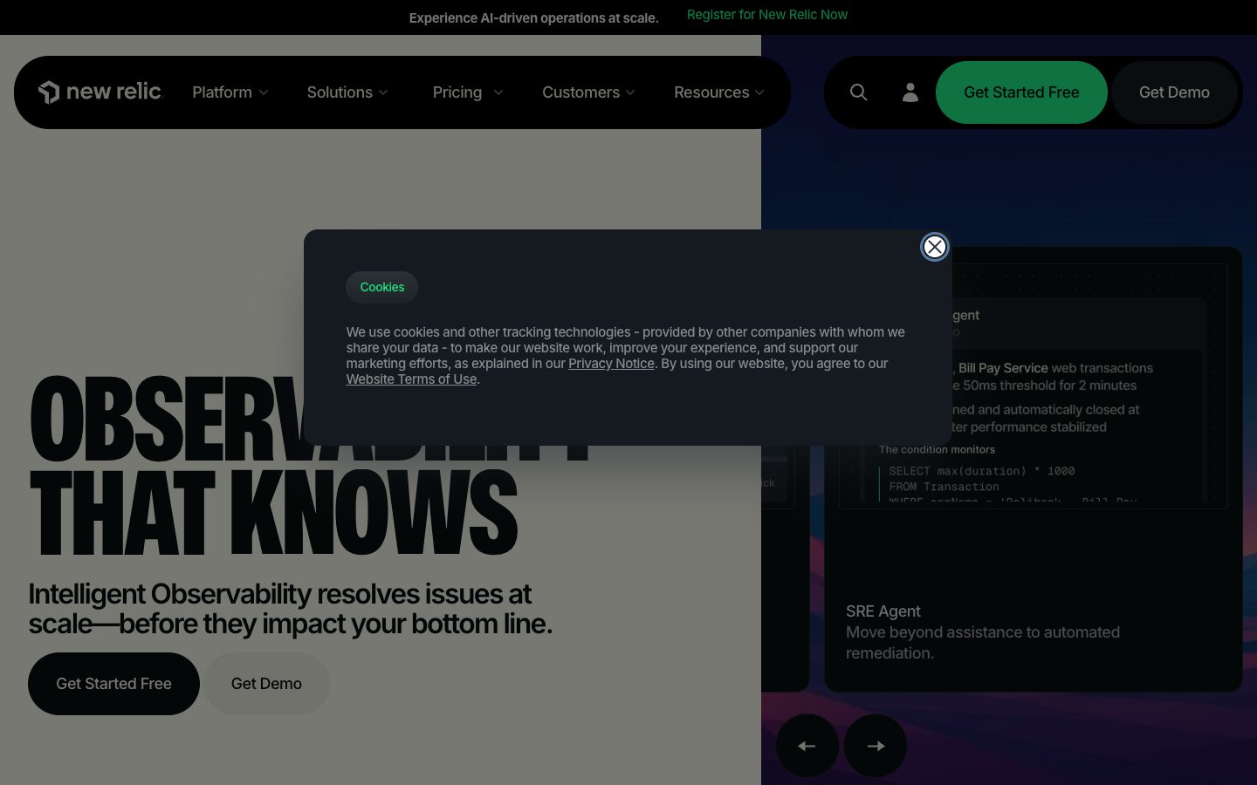The height and width of the screenshot is (785, 1257).
Task: Click the New Relic logo
Action: tap(100, 92)
